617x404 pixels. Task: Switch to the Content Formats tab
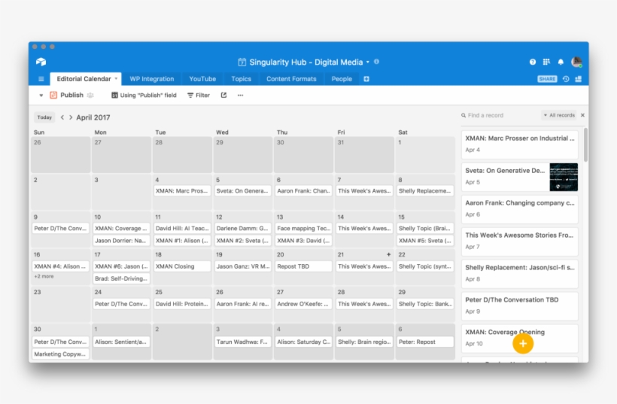point(292,79)
